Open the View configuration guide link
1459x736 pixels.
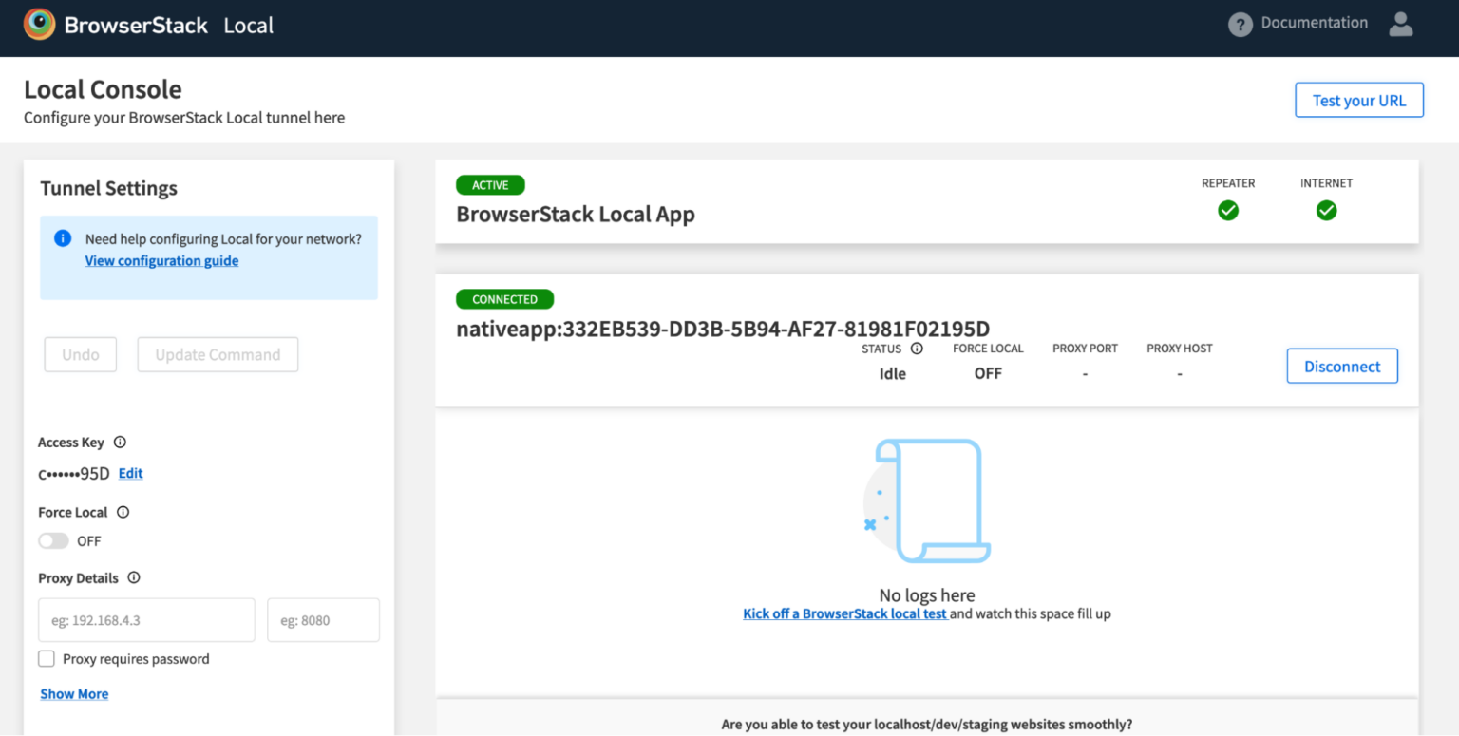(x=161, y=260)
